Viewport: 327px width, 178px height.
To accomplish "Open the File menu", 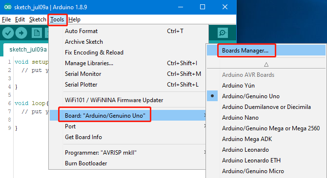I will click(x=6, y=19).
